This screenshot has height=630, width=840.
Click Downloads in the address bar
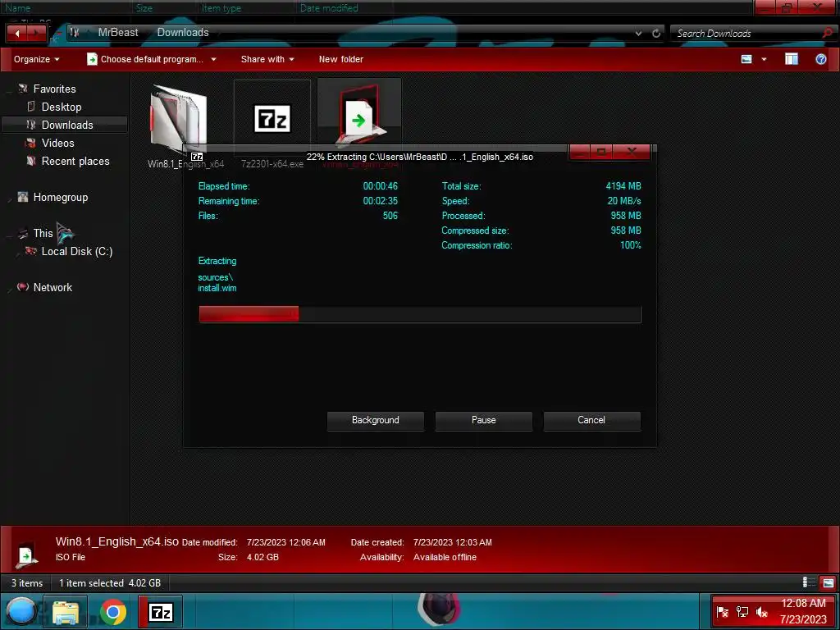point(183,32)
